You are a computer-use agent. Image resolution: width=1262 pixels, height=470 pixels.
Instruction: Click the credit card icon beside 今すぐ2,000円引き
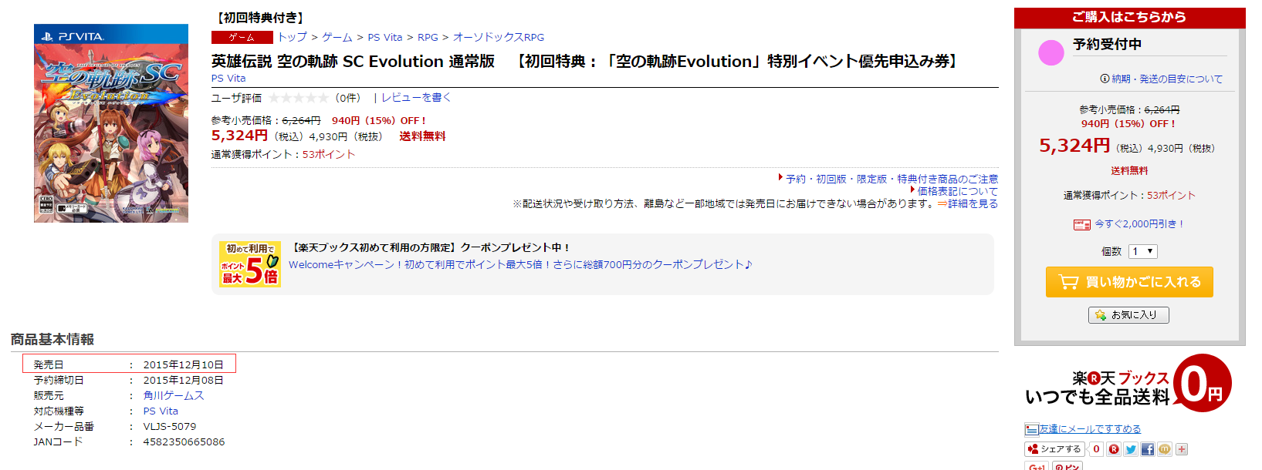1082,224
